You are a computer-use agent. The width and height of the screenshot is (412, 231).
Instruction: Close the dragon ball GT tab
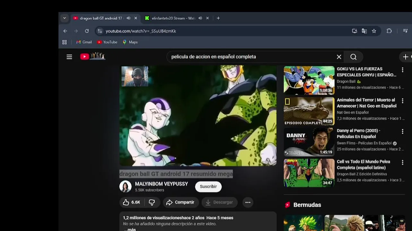[135, 18]
